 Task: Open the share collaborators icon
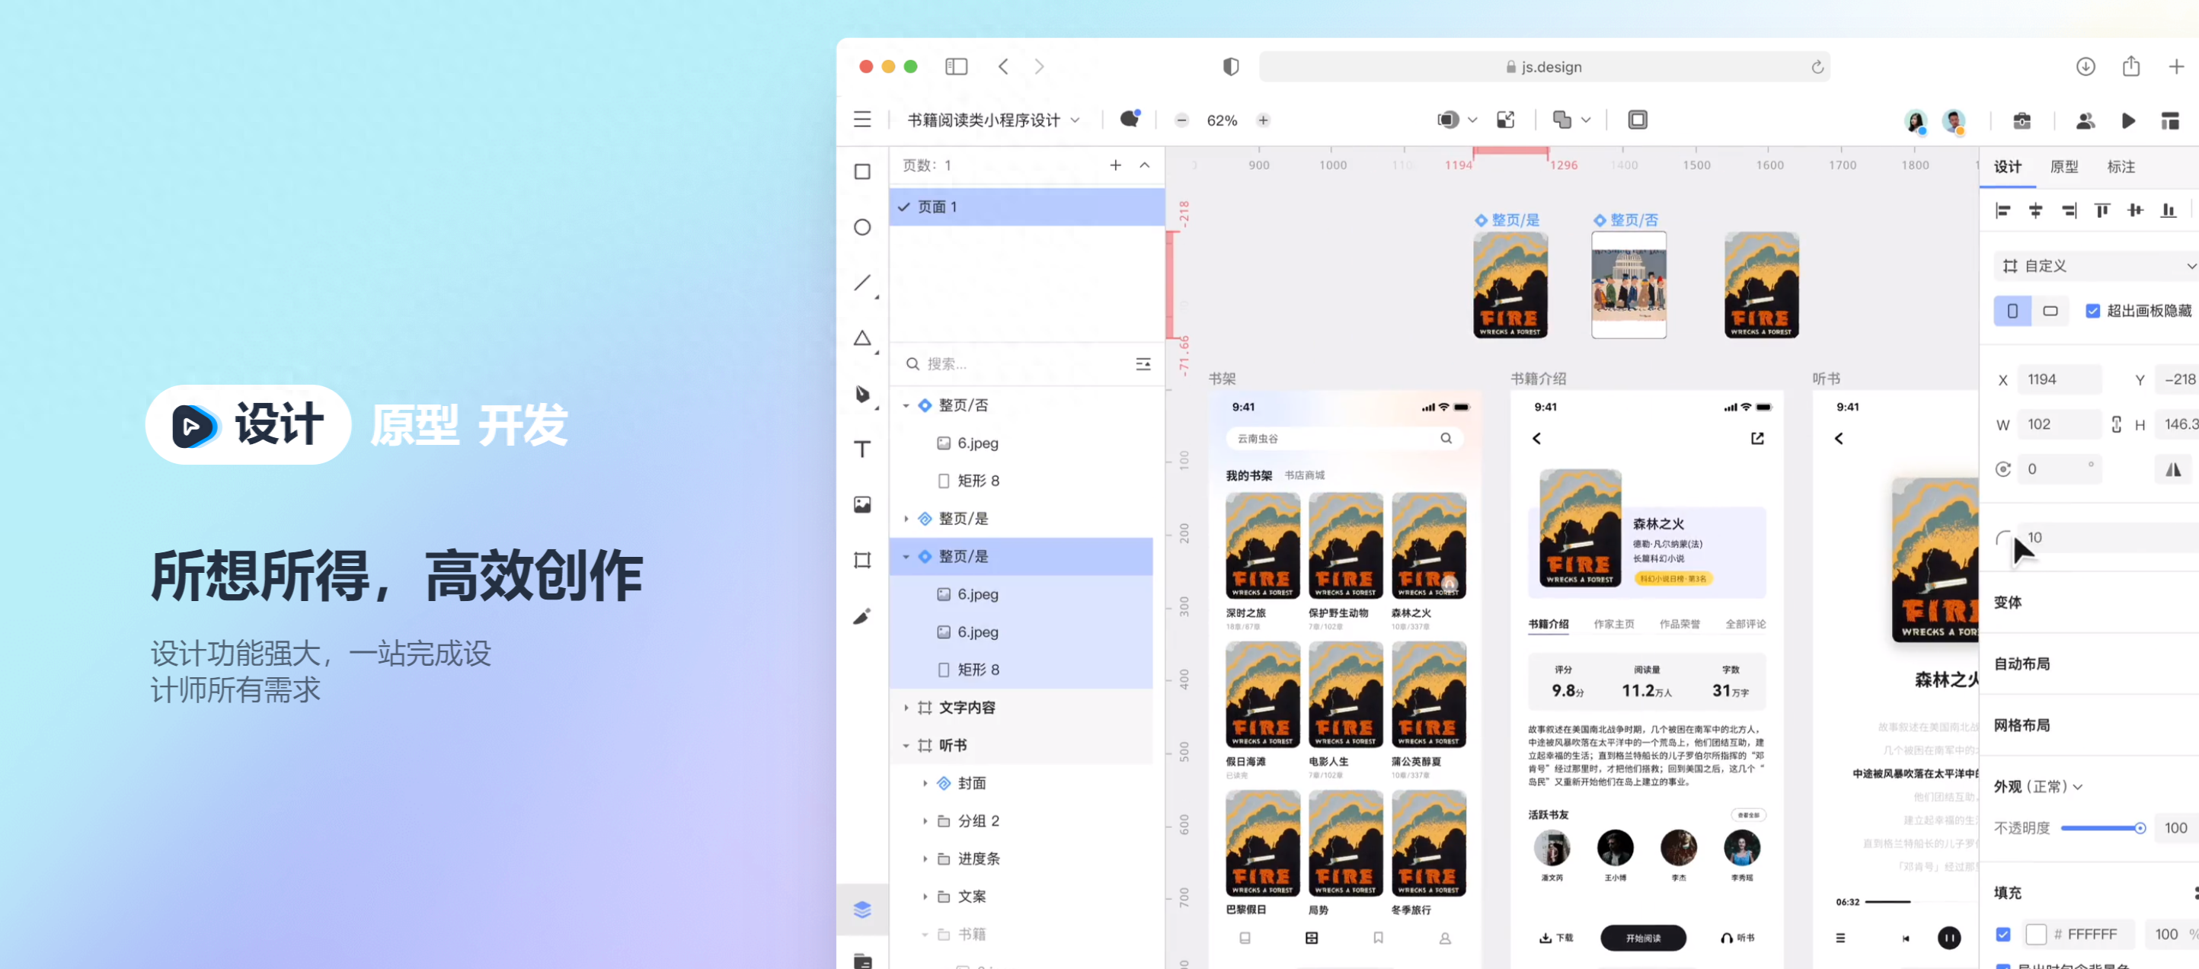(2086, 120)
